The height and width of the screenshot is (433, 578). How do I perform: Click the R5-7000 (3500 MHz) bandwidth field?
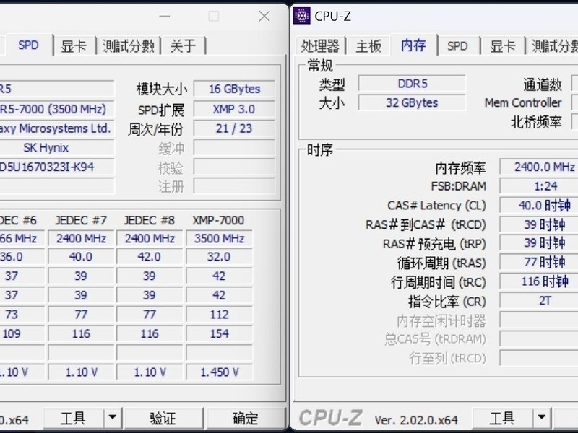coord(57,109)
